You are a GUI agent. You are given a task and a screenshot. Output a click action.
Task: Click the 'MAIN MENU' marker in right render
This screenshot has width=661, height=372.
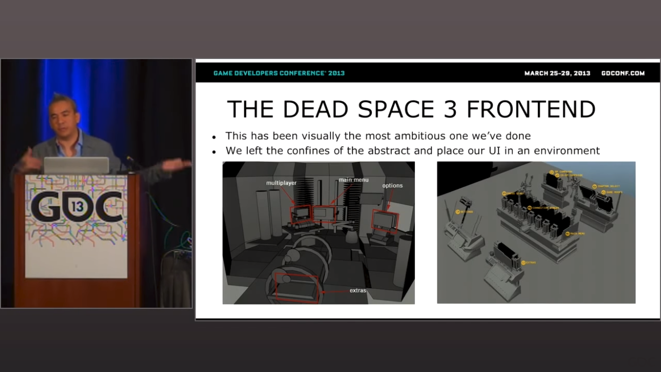pyautogui.click(x=575, y=234)
